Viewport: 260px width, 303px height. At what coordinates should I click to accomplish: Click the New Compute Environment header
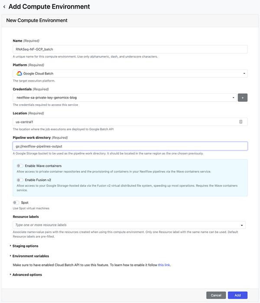click(x=37, y=20)
